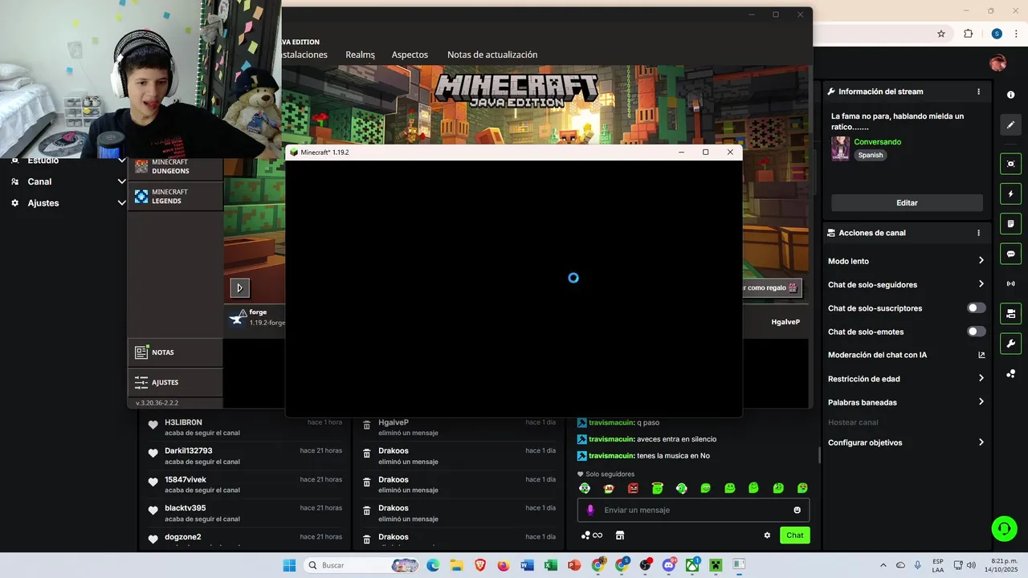
Task: Click the Buscar search box in taskbar
Action: click(361, 565)
